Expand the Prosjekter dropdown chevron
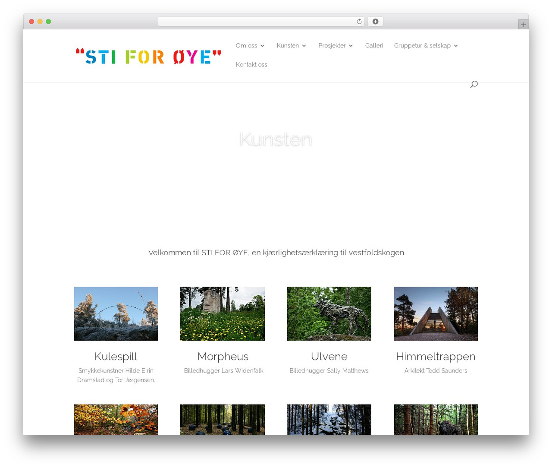This screenshot has height=468, width=552. (351, 46)
